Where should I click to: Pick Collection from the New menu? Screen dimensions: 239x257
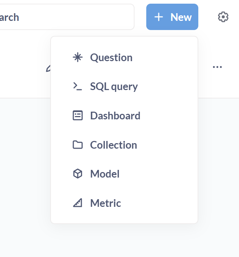(x=113, y=145)
